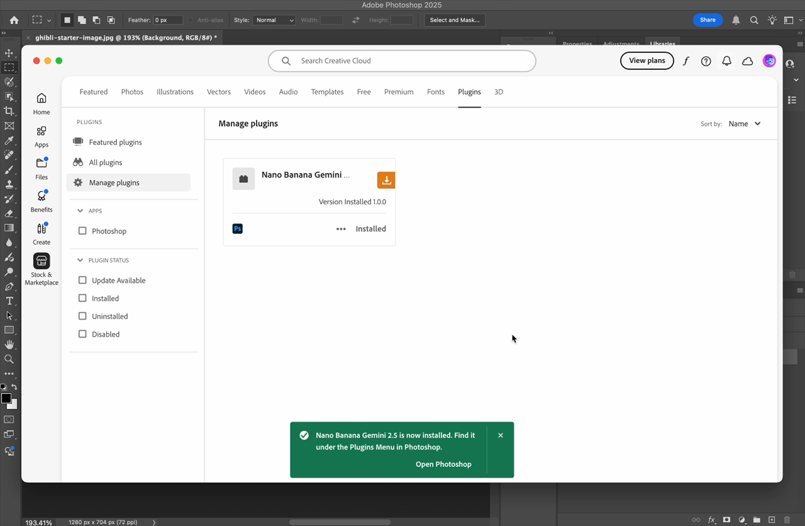Select the Frame tool

(x=9, y=126)
